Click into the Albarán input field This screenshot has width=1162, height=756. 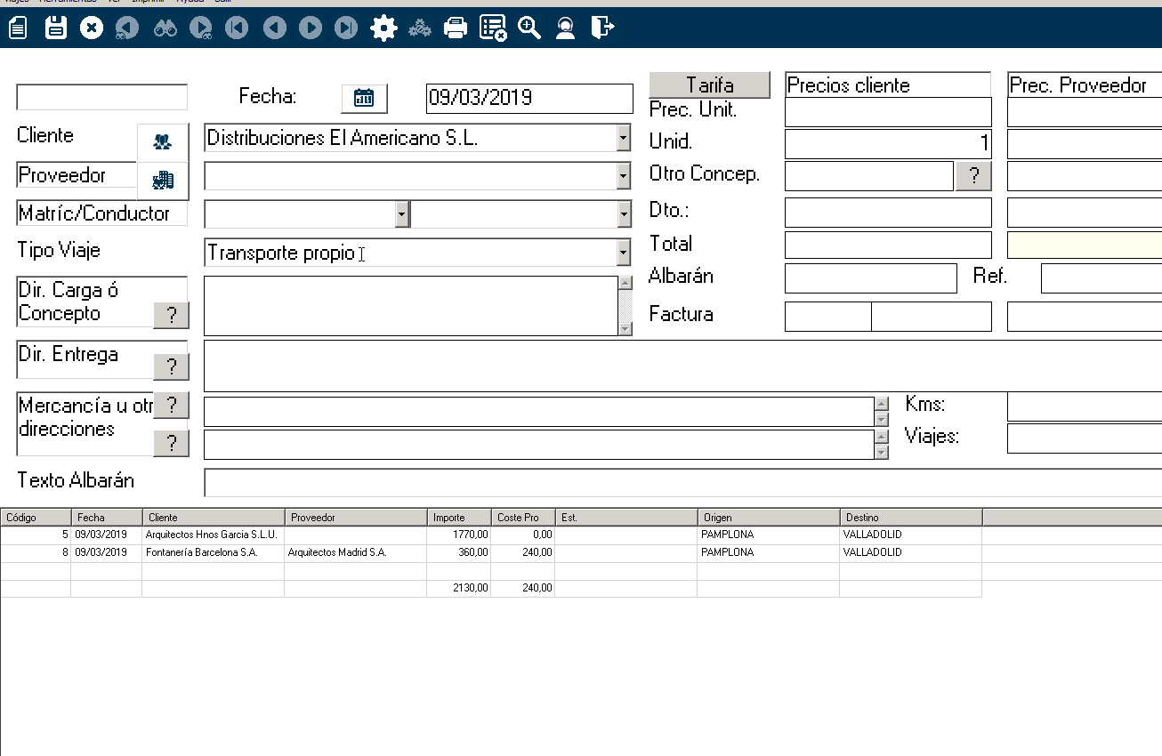click(870, 278)
